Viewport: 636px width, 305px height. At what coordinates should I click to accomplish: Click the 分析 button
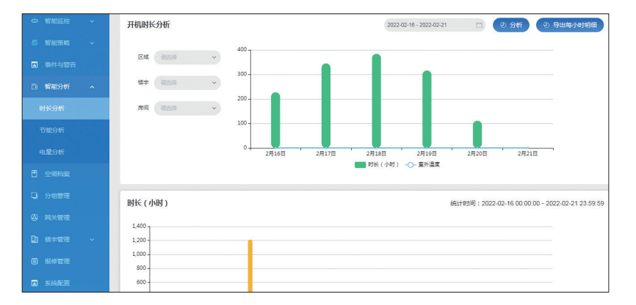click(511, 25)
